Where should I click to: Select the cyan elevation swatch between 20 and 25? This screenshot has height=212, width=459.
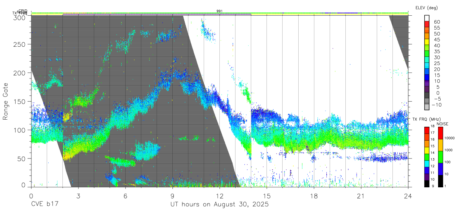pyautogui.click(x=427, y=66)
